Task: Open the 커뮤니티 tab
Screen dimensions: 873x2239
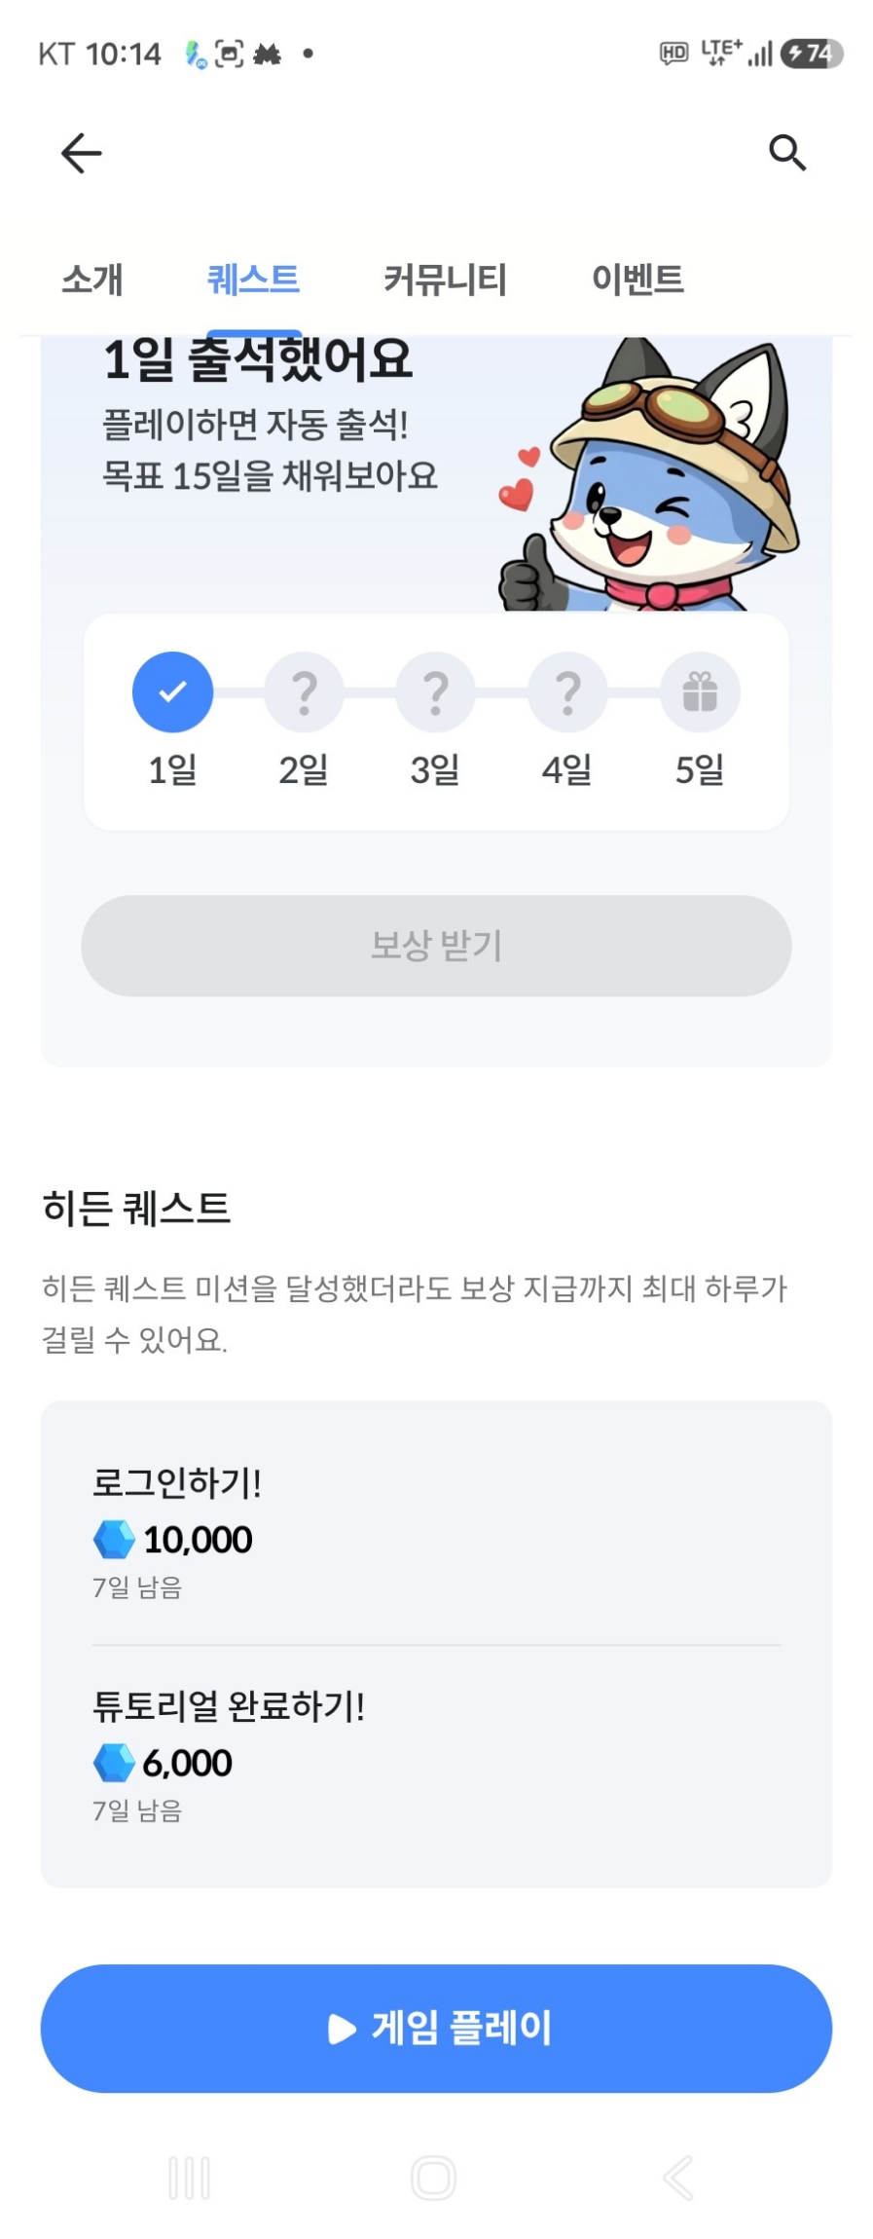Action: pos(445,280)
